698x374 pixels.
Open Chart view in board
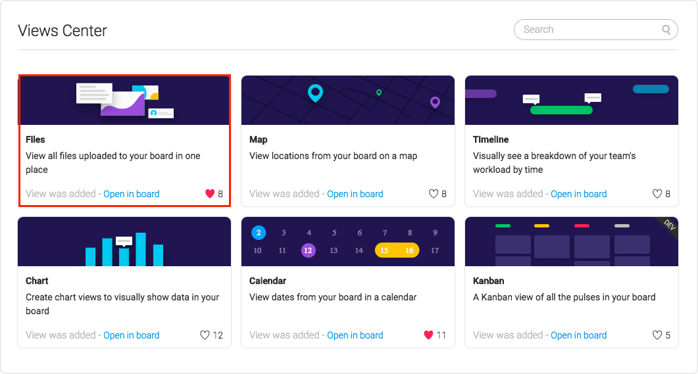click(x=132, y=335)
